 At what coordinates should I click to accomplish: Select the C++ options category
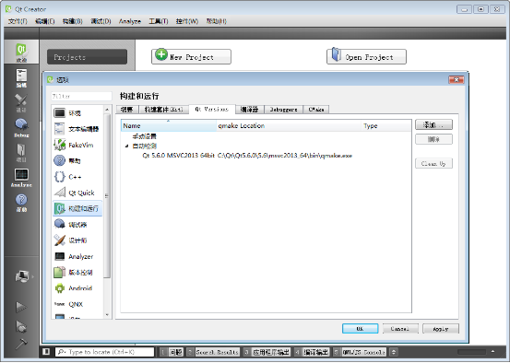77,177
